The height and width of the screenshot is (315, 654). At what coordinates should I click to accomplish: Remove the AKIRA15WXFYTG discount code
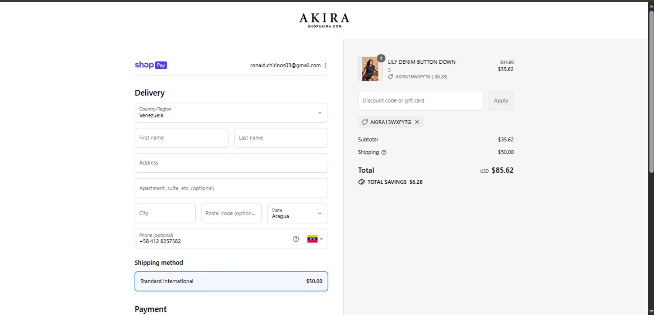coord(417,122)
